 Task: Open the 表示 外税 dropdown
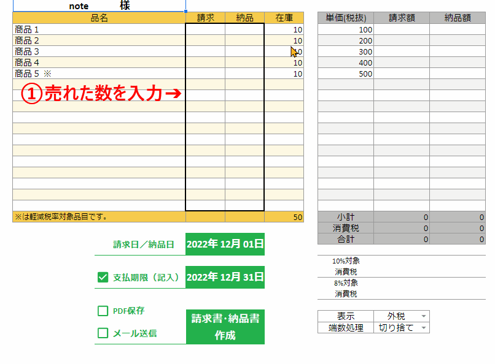423,316
